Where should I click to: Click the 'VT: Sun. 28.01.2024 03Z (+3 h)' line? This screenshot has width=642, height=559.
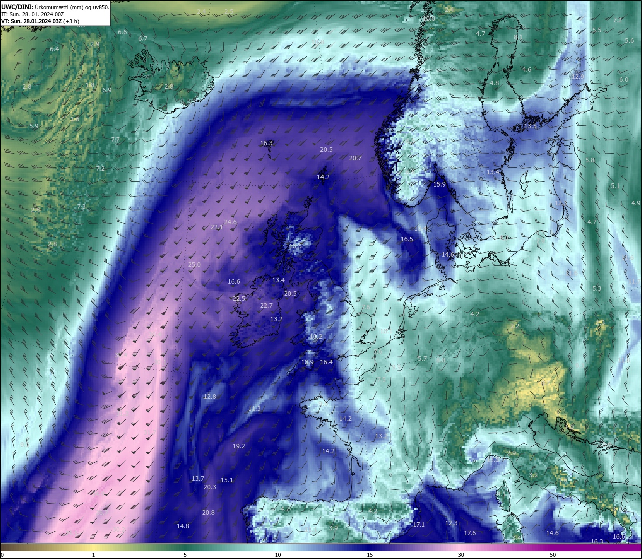point(40,21)
